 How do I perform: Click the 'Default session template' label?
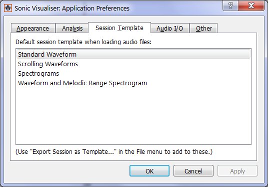click(83, 42)
